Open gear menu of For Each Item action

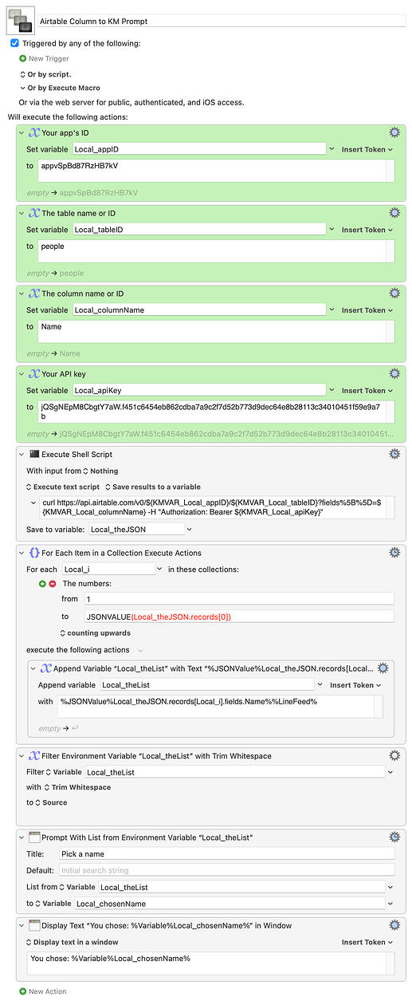coord(394,552)
